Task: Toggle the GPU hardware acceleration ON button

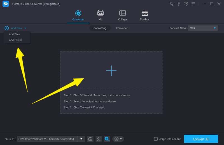Action: pyautogui.click(x=107, y=139)
